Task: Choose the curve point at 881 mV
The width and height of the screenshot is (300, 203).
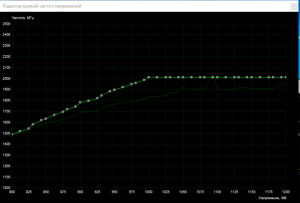Action: 67,109
